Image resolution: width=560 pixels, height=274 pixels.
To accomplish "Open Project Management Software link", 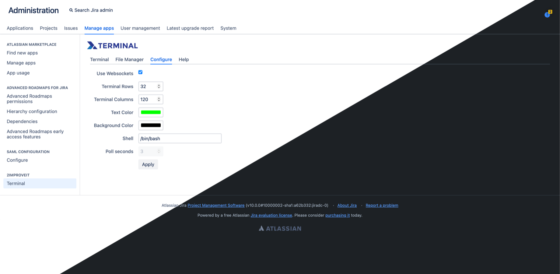I will click(x=216, y=205).
